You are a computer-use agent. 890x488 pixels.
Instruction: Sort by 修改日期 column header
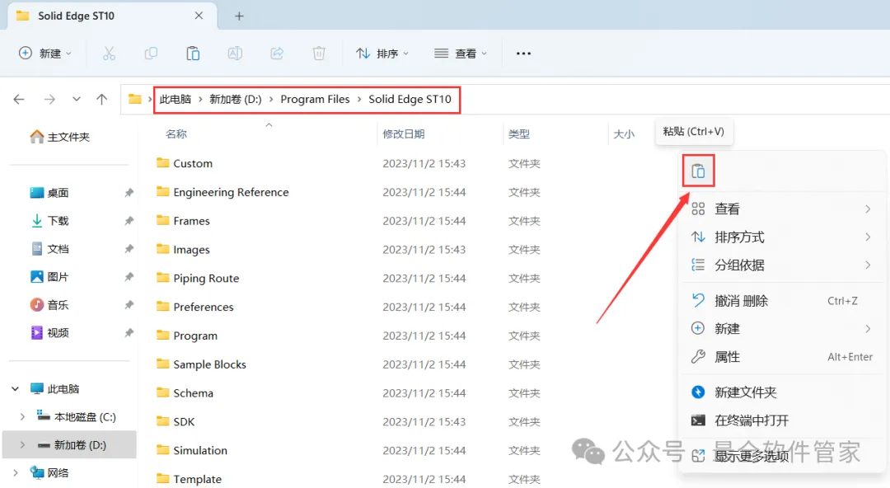point(404,134)
